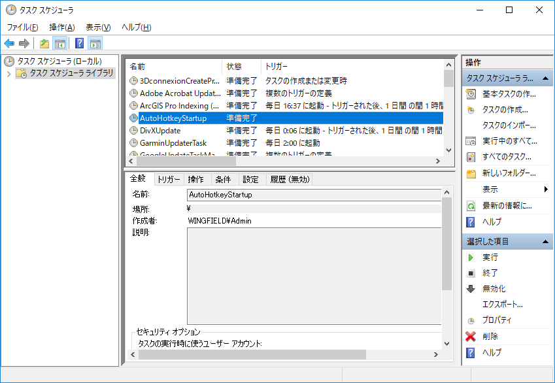Click the blue help toolbar icon
Screen dimensions: 555x383
tap(79, 44)
